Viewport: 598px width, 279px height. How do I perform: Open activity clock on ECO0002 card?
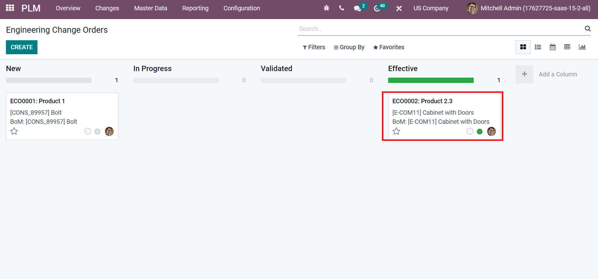(470, 131)
